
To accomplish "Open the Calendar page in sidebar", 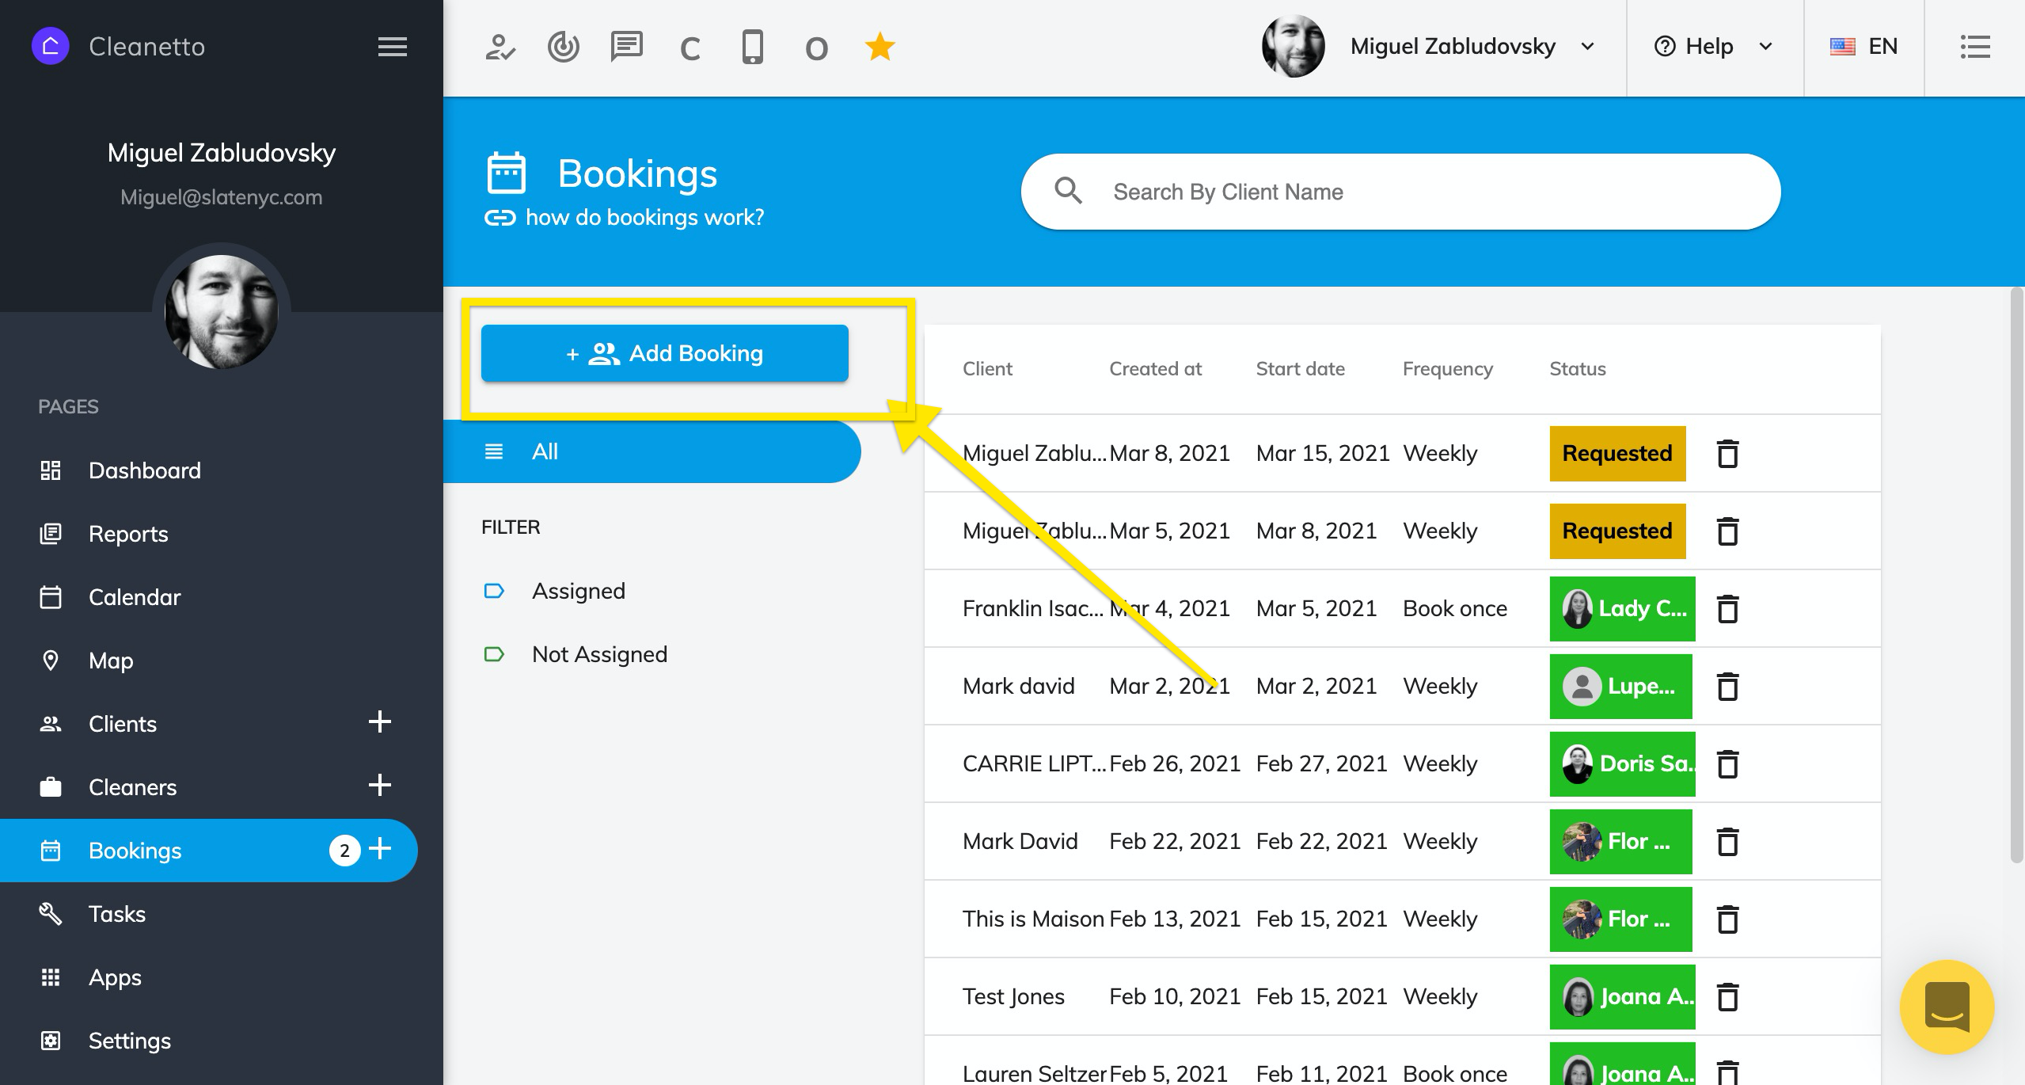I will click(135, 597).
